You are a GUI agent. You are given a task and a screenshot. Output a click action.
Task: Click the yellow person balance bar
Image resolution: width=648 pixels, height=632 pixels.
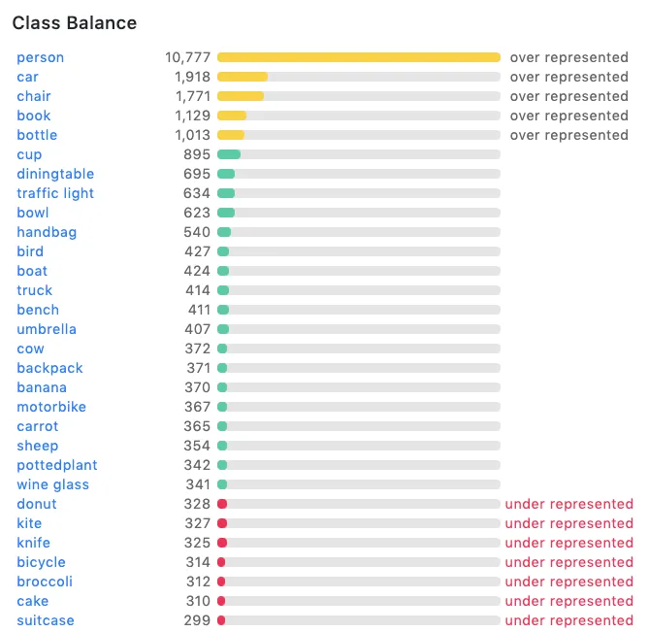359,57
